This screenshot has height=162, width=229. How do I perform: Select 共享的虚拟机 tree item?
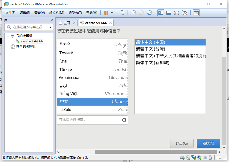(x=26, y=47)
